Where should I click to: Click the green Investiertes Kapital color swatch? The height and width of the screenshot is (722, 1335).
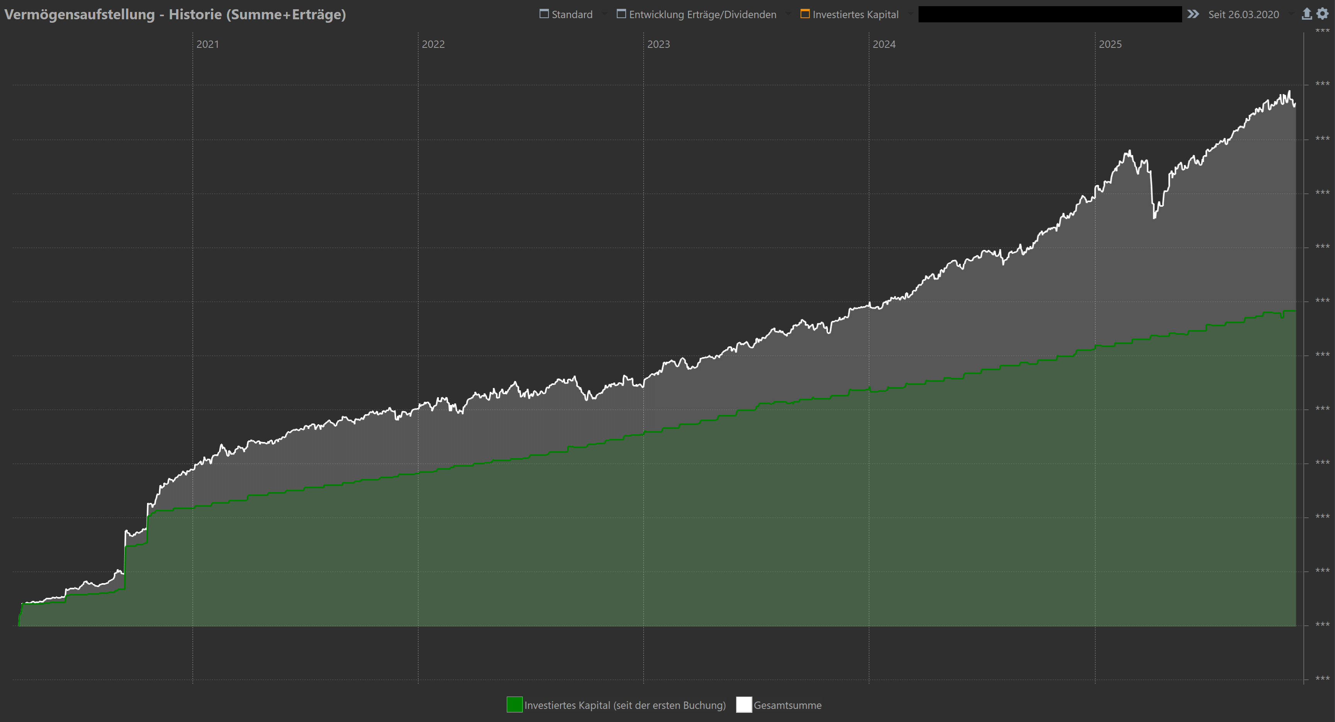(514, 704)
